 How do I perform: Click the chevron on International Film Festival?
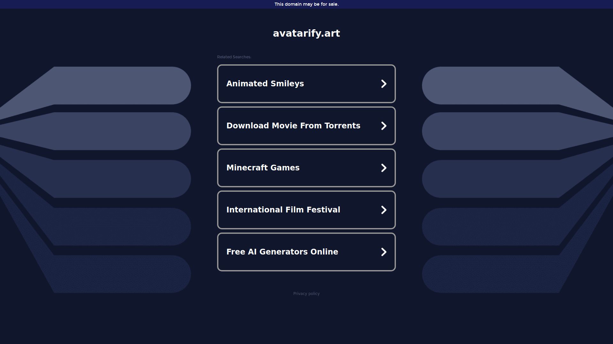point(384,210)
